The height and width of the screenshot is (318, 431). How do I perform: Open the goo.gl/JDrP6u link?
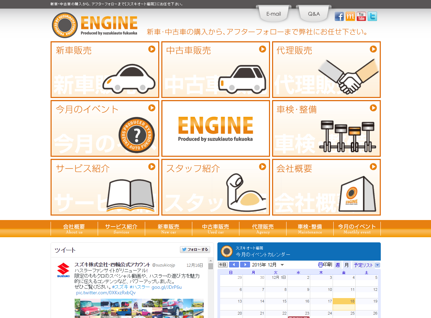click(166, 287)
